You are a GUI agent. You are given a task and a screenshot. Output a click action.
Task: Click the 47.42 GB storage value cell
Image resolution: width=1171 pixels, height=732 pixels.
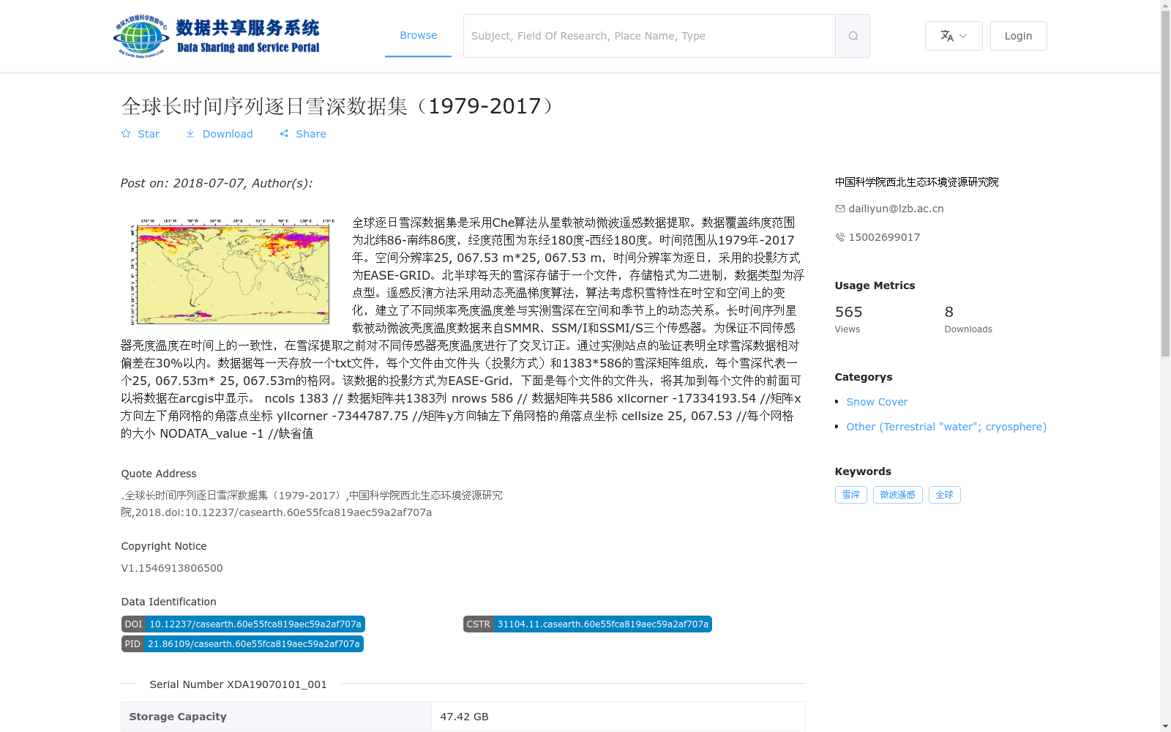click(x=618, y=717)
